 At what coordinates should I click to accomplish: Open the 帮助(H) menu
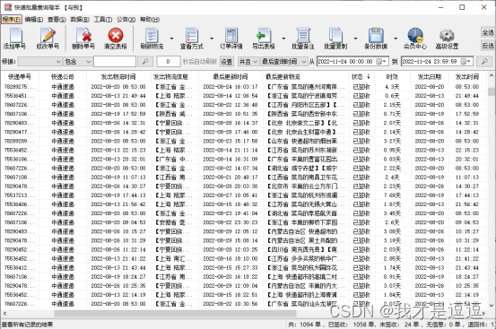(x=150, y=20)
